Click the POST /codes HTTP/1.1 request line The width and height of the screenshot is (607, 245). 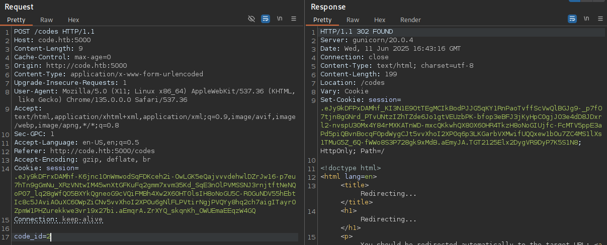point(54,32)
